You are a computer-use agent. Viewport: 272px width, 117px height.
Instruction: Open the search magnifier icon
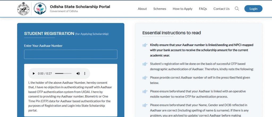pos(237,9)
